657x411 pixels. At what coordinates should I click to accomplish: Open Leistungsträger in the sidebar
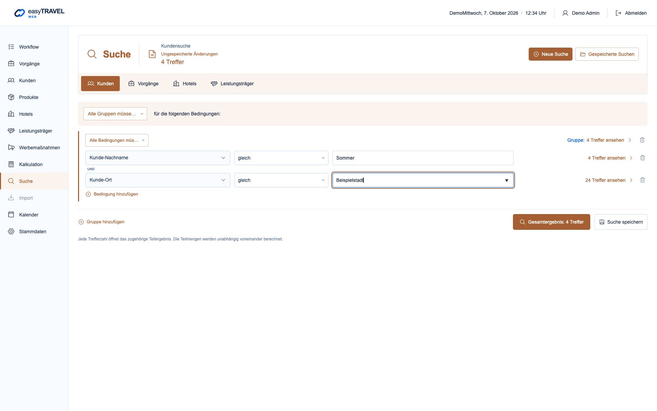point(34,131)
